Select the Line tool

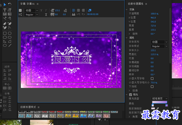click(x=10, y=45)
